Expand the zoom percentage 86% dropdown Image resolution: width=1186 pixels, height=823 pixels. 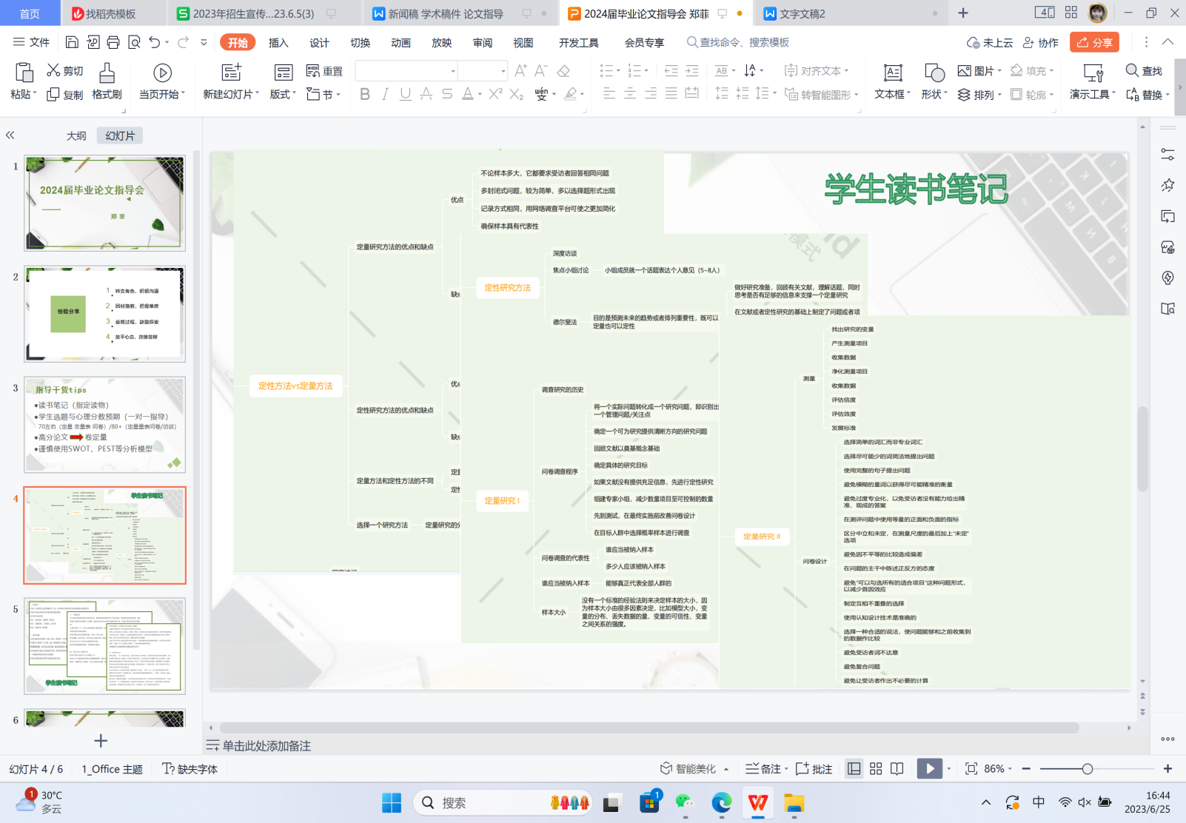999,769
